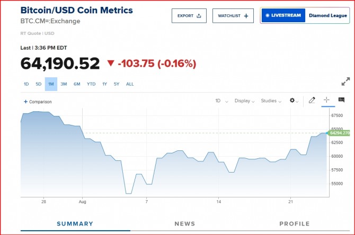Switch to the News tab
This screenshot has width=355, height=235.
click(x=184, y=224)
